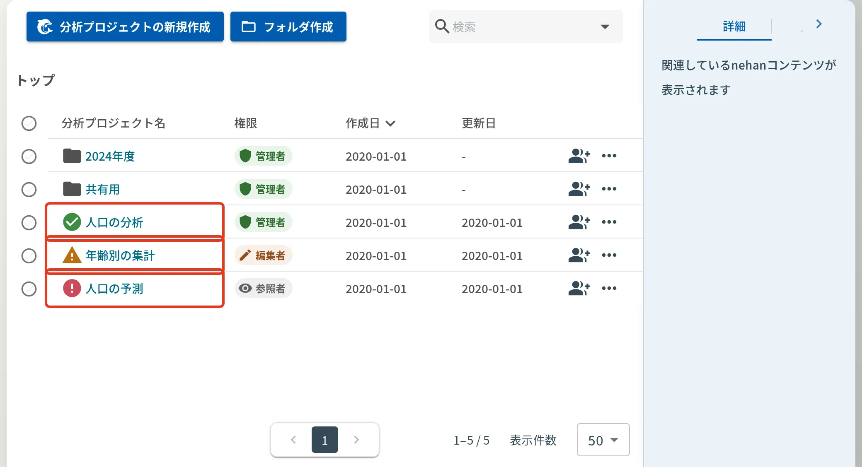Open more options menu for 2024年度

(x=609, y=156)
